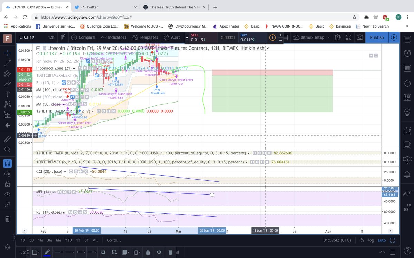Open the RSI indicator dropdown arrow

[65, 212]
